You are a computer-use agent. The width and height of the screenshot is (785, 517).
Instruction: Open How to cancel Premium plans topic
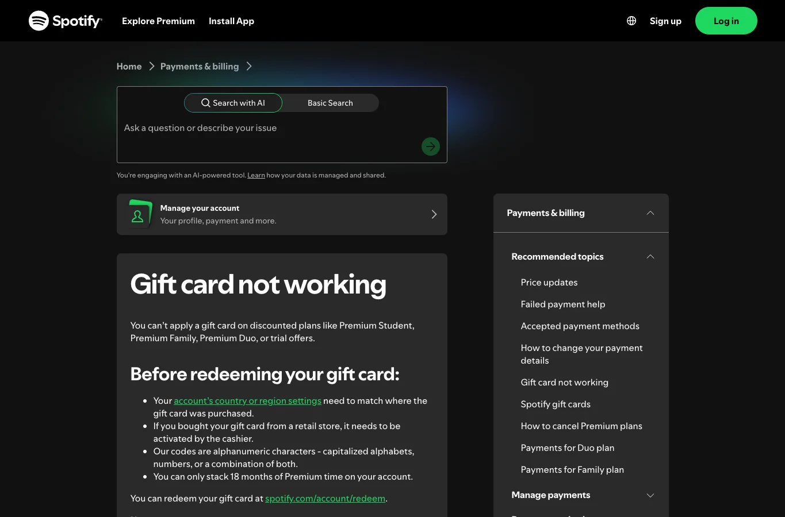click(x=581, y=426)
